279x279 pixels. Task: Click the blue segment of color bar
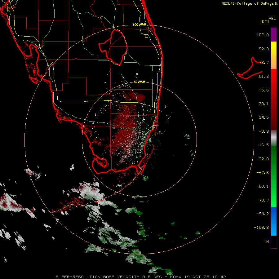(x=274, y=221)
